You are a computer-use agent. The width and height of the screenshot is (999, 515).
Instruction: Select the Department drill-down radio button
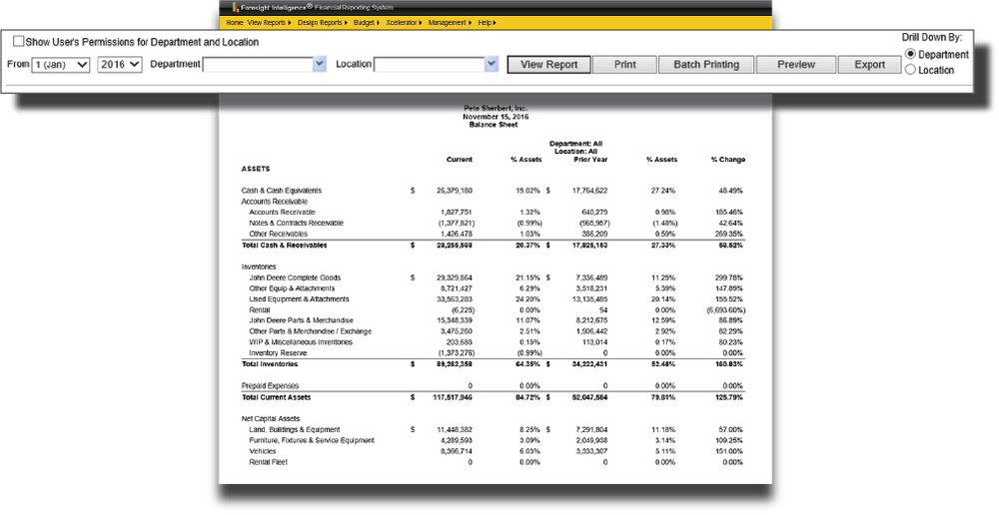pos(910,54)
